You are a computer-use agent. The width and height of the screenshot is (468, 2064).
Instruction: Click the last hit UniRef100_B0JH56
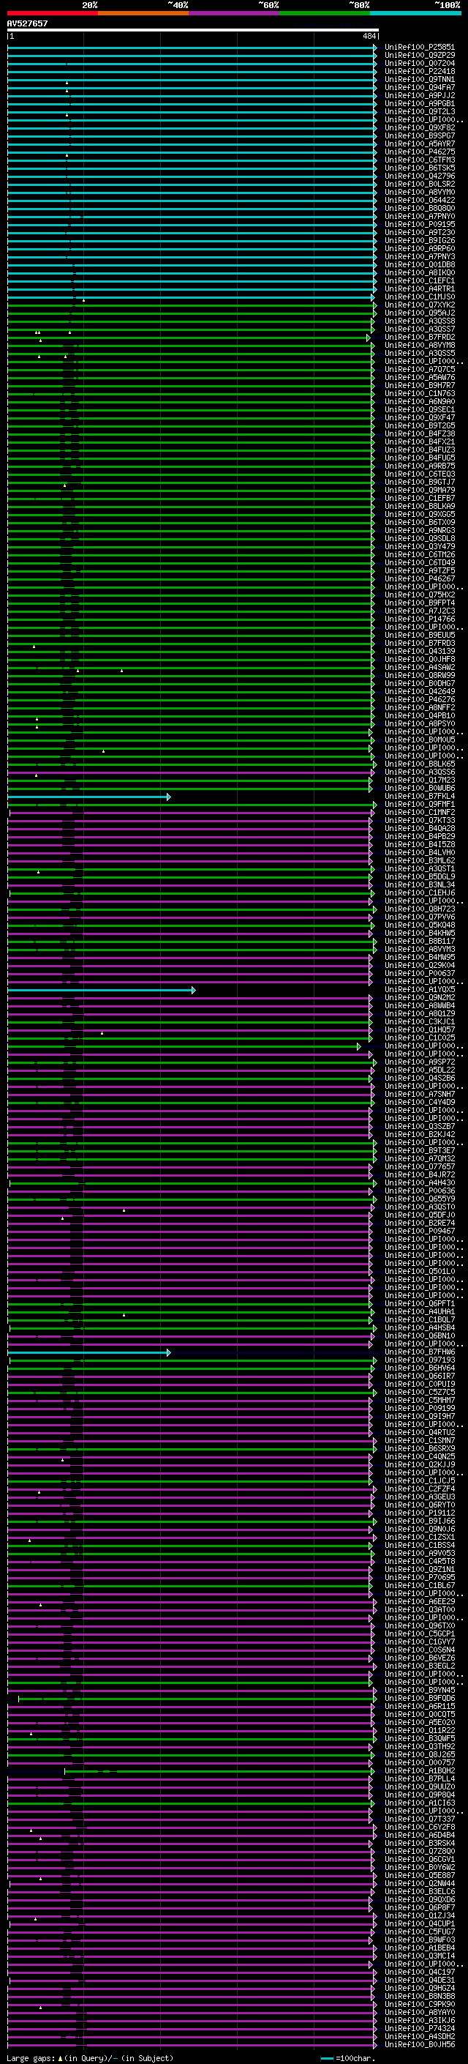point(420,2045)
